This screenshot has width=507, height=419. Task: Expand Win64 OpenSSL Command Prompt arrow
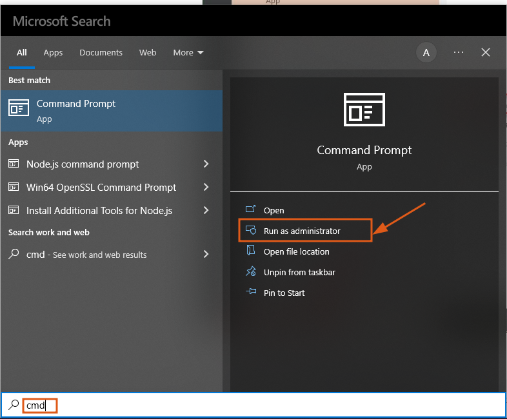[x=206, y=187]
